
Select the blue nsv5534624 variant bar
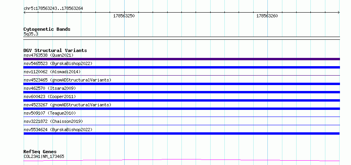[x=181, y=133]
